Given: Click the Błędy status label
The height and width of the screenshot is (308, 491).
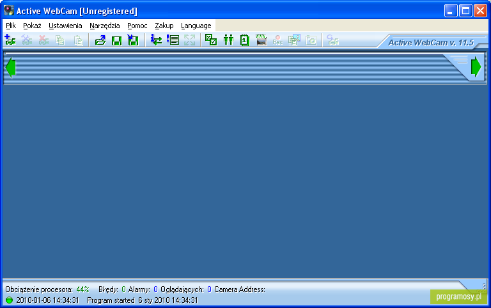Looking at the screenshot, I should (x=108, y=289).
